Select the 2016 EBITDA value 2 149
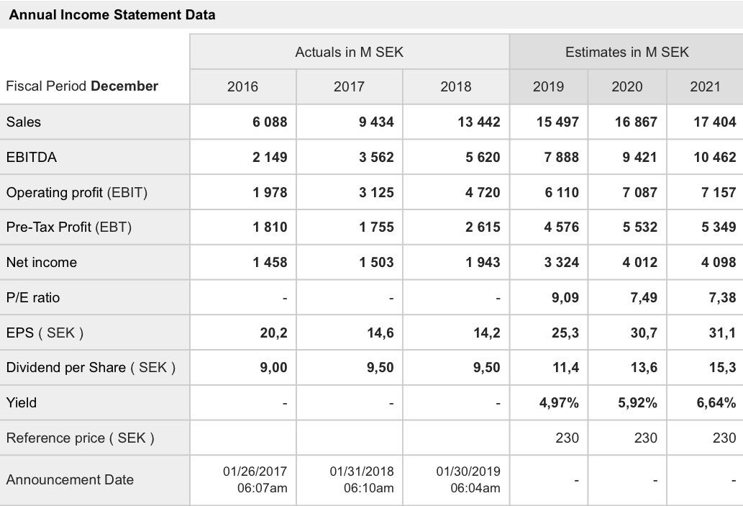Viewport: 743px width, 506px height. pyautogui.click(x=270, y=157)
